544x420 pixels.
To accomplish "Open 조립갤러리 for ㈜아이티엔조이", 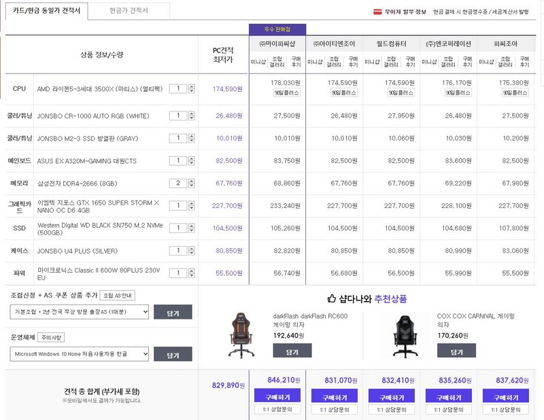I will (x=334, y=62).
